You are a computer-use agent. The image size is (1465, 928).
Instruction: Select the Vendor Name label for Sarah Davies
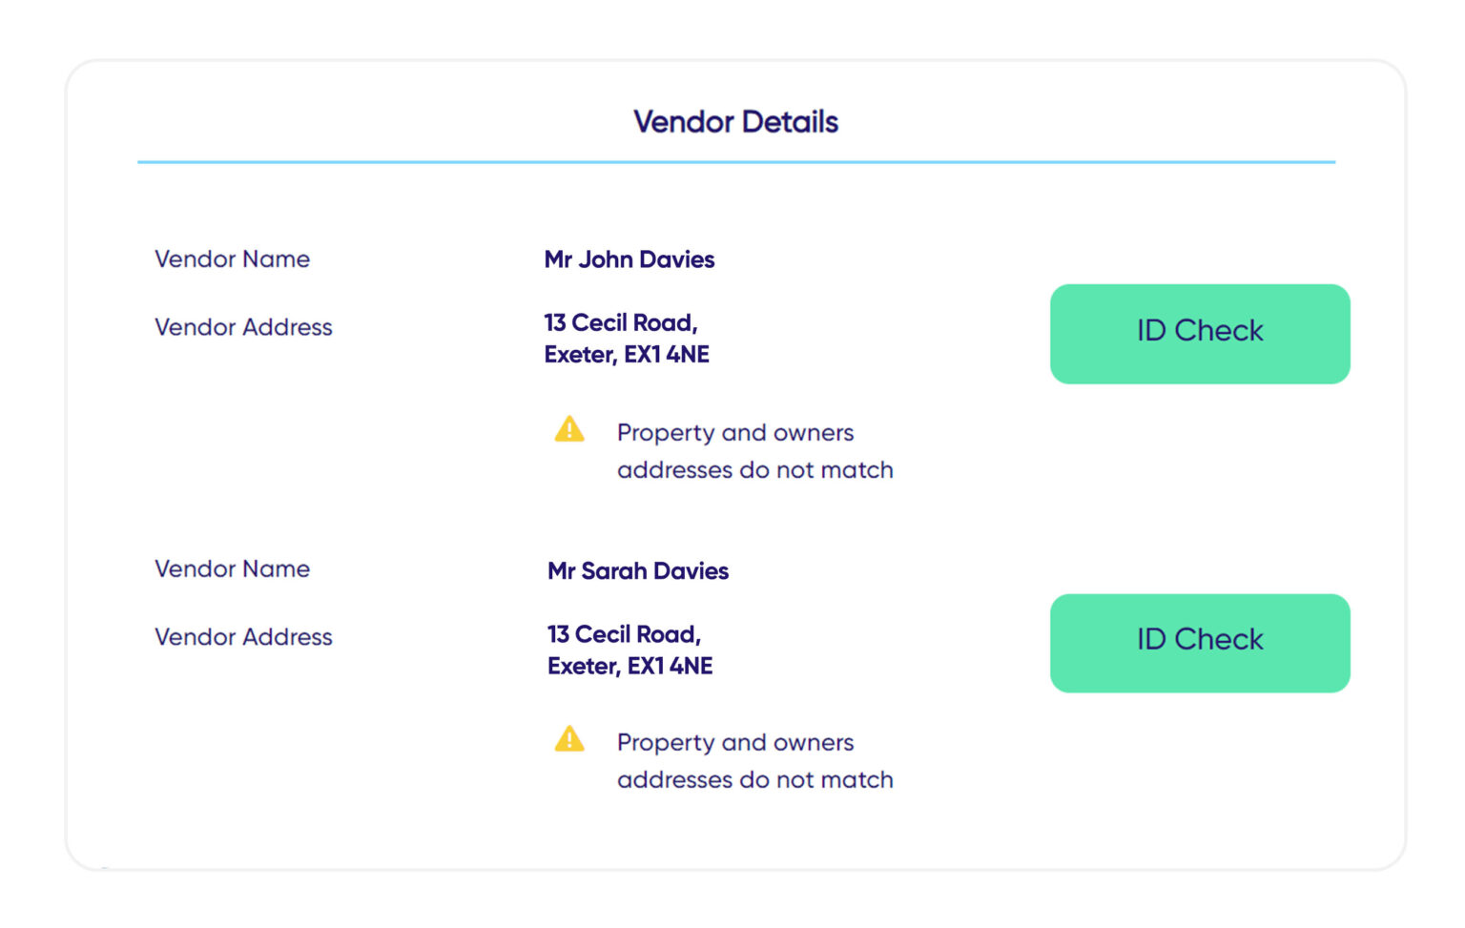tap(232, 569)
